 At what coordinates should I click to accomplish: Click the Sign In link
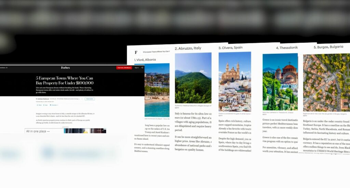pos(137,68)
